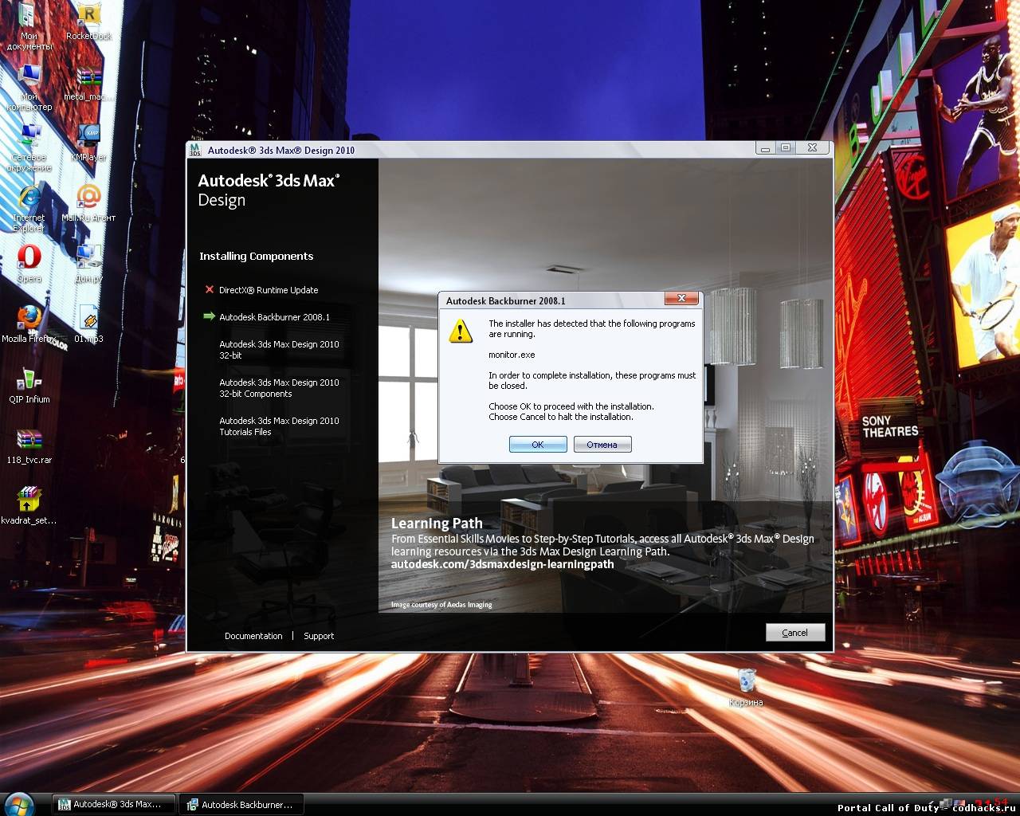
Task: Open the Documentation link
Action: (x=253, y=636)
